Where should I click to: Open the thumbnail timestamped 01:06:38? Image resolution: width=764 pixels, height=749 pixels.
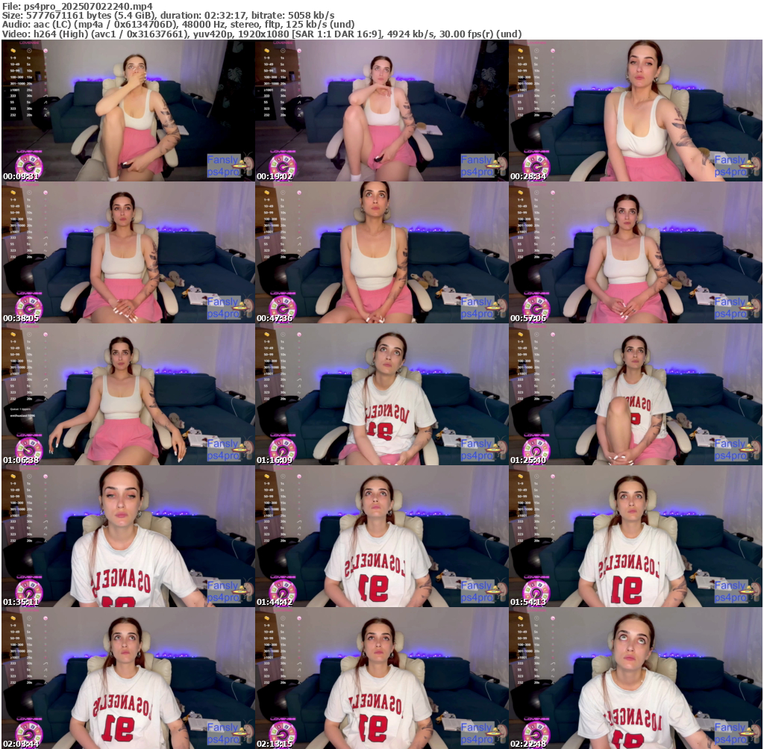pyautogui.click(x=128, y=394)
